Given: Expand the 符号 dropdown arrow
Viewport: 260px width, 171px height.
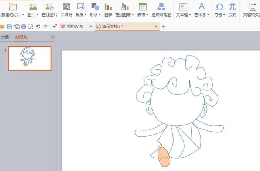Looking at the screenshot, I should pos(224,15).
